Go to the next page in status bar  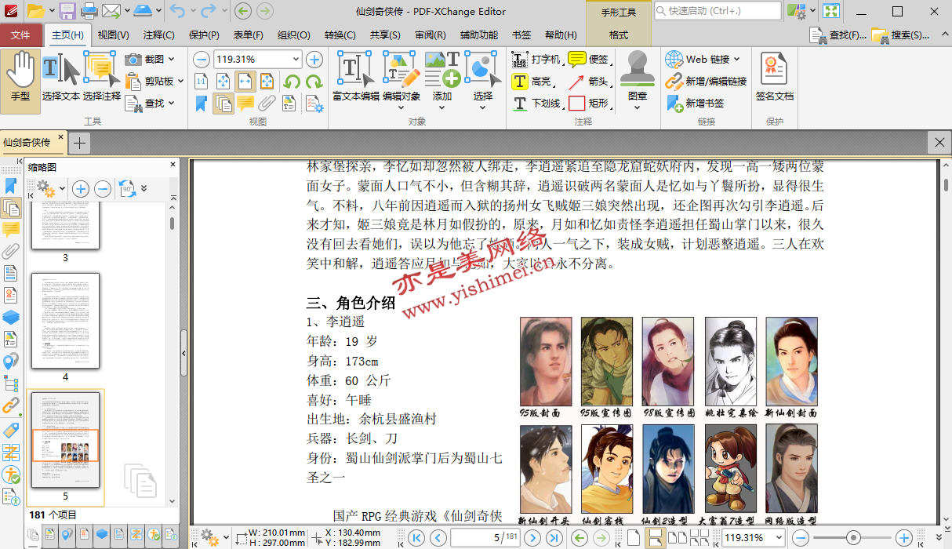click(532, 537)
